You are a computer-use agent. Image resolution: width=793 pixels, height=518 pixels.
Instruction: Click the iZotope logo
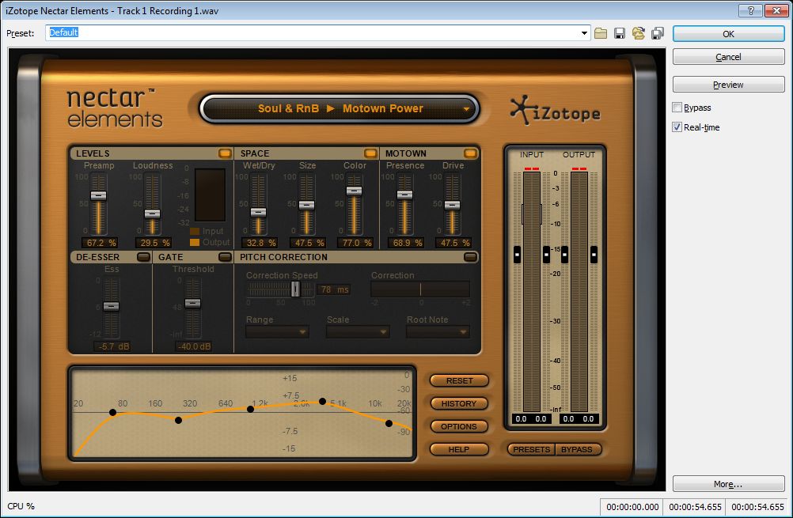tap(555, 111)
